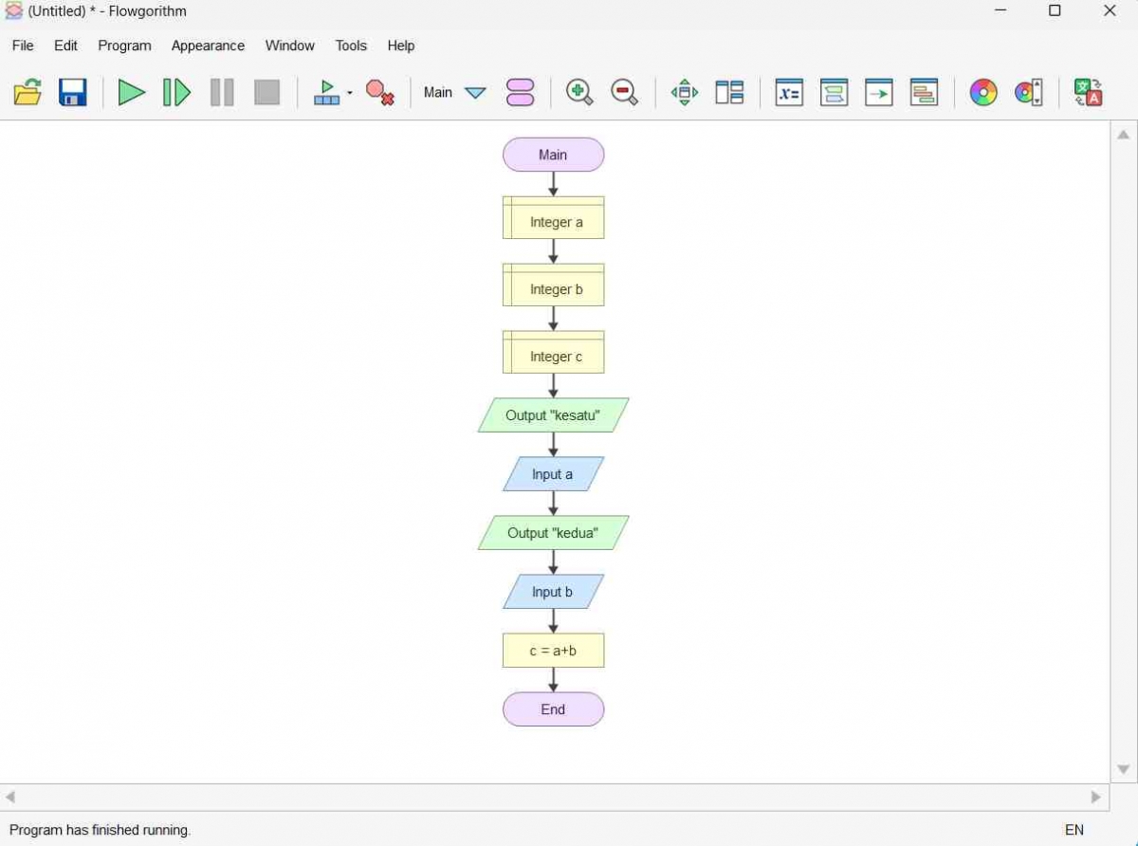This screenshot has width=1138, height=846.
Task: Change language with the translate icon
Action: [1088, 92]
